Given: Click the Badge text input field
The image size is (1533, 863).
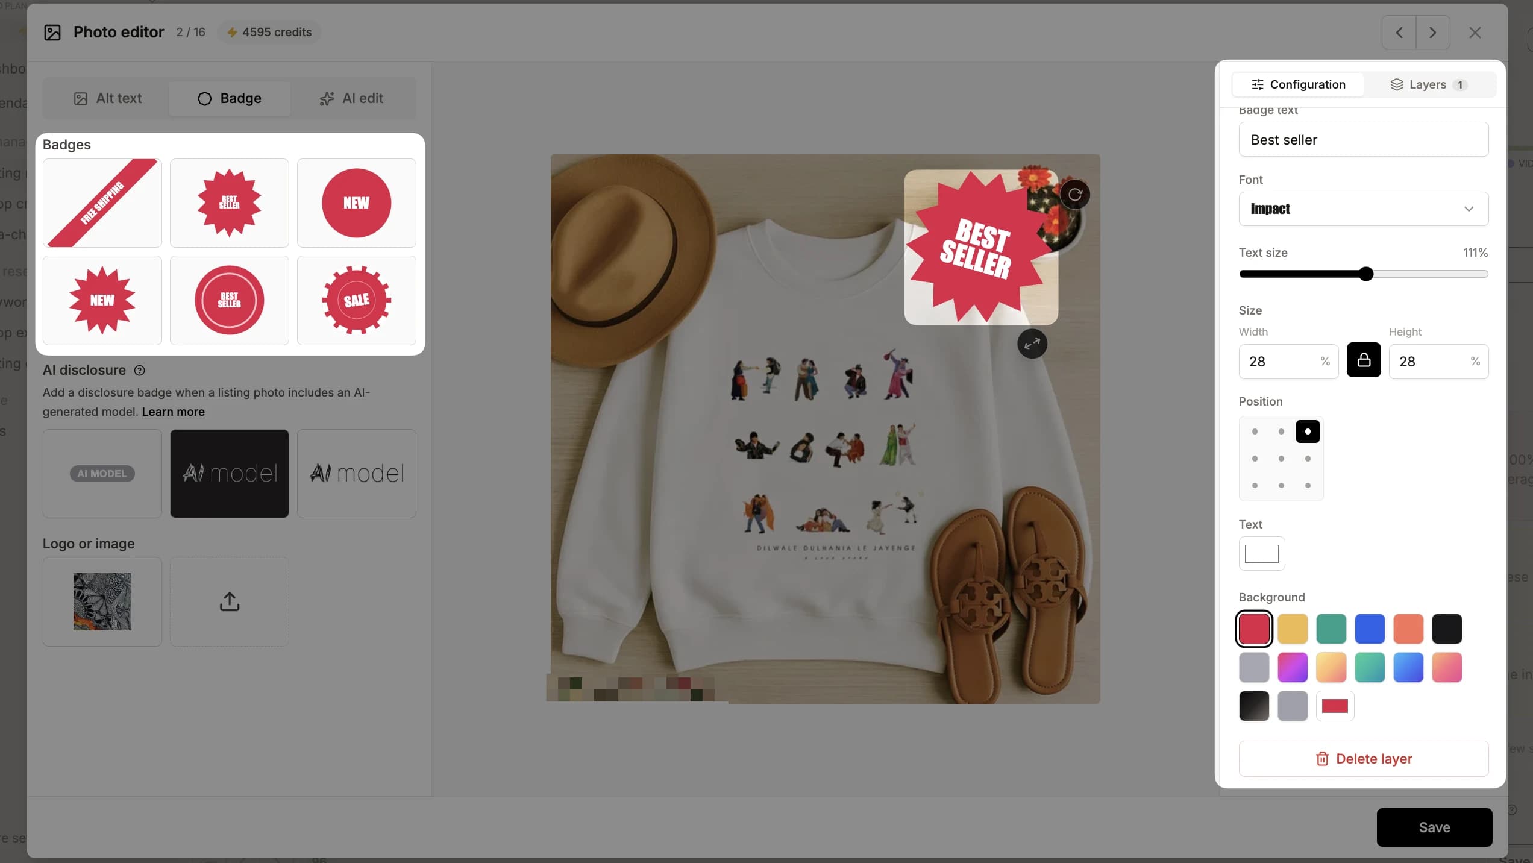Looking at the screenshot, I should tap(1363, 140).
